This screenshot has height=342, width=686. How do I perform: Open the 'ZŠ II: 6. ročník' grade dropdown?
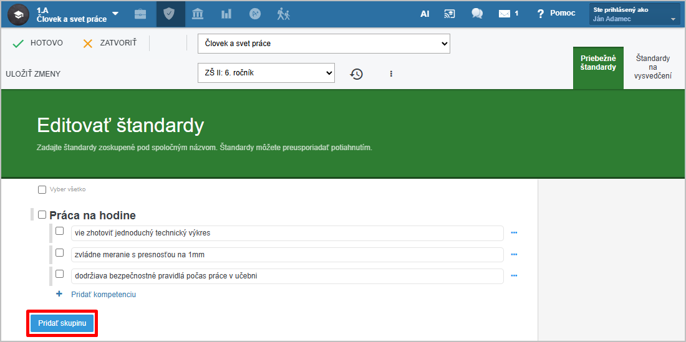click(266, 73)
